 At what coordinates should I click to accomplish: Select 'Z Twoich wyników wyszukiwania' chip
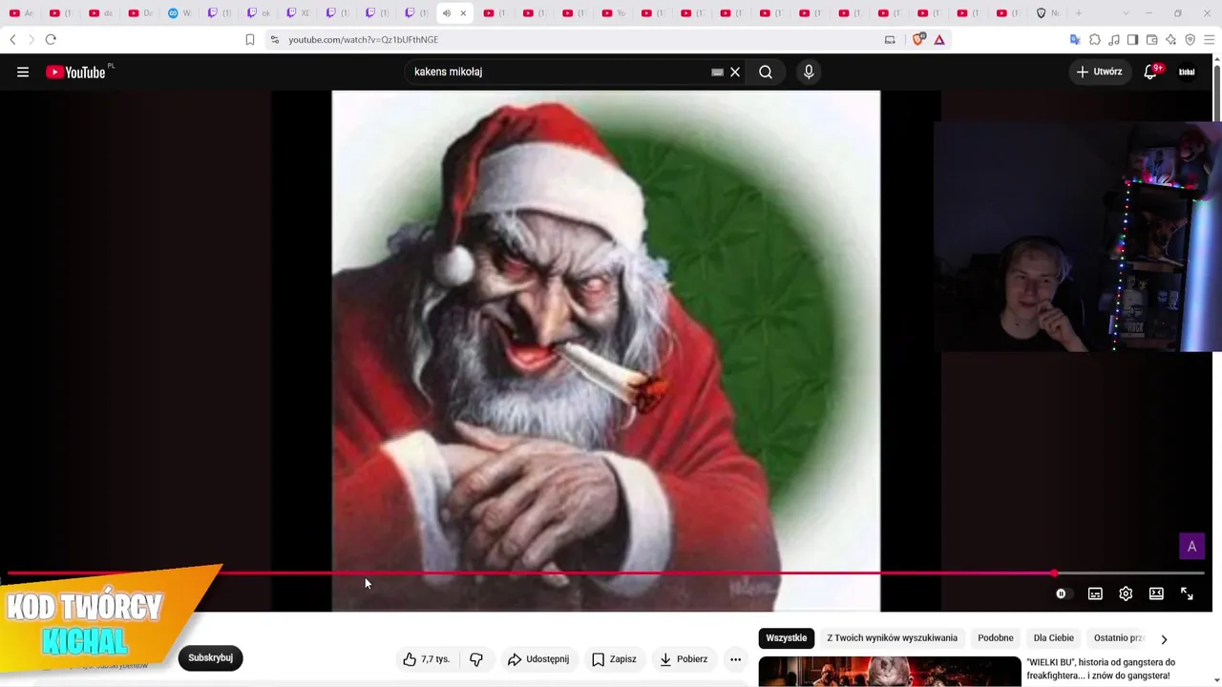(x=892, y=638)
